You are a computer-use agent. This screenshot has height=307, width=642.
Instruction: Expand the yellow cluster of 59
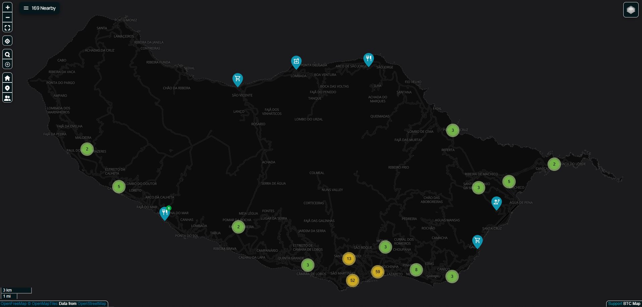[377, 272]
